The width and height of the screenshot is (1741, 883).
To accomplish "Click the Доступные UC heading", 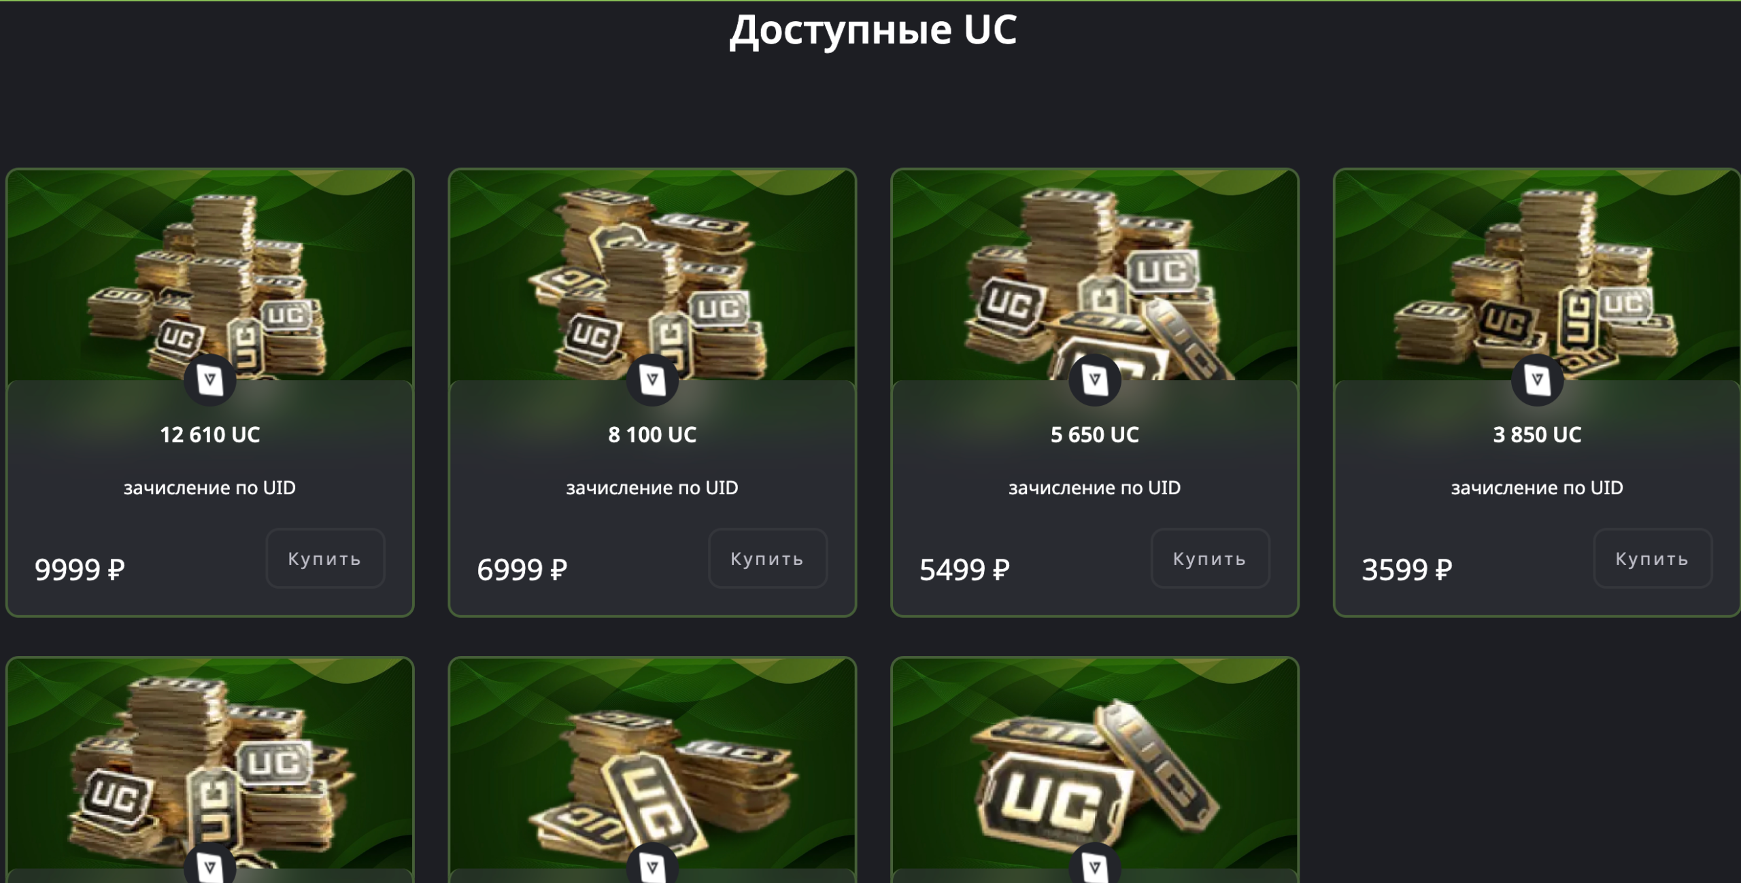I will (873, 31).
